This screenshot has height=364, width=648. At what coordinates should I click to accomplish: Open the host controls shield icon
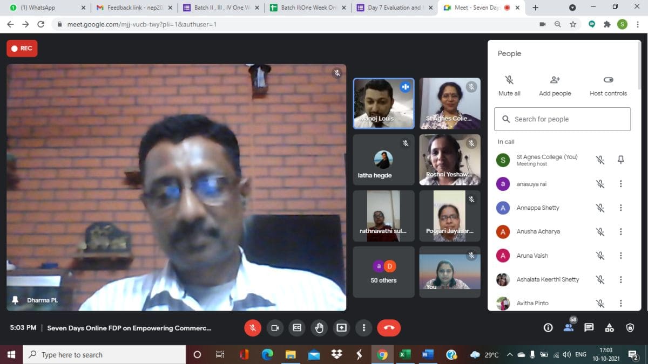click(x=630, y=327)
